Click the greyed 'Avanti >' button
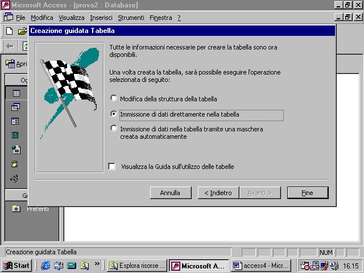Screen dimensions: 364x273 point(260,193)
